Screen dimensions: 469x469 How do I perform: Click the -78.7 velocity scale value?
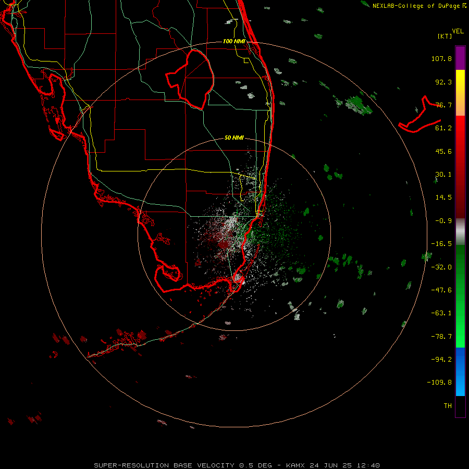point(441,337)
